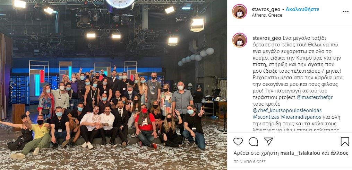Like the post with the heart icon
The width and height of the screenshot is (352, 170).
pos(238,142)
